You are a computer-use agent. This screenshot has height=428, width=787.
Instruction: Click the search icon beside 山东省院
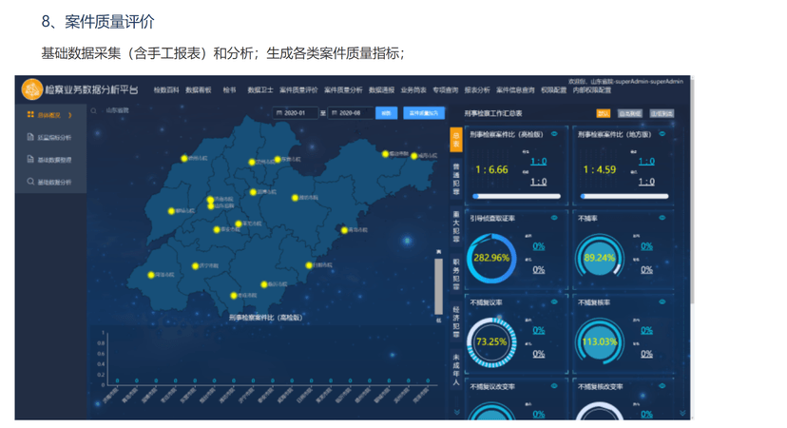point(94,110)
